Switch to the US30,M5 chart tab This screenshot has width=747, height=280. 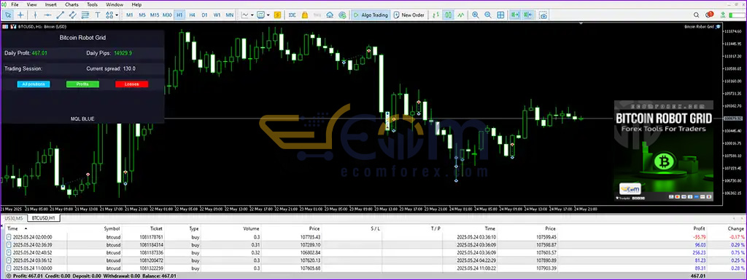[x=13, y=218]
